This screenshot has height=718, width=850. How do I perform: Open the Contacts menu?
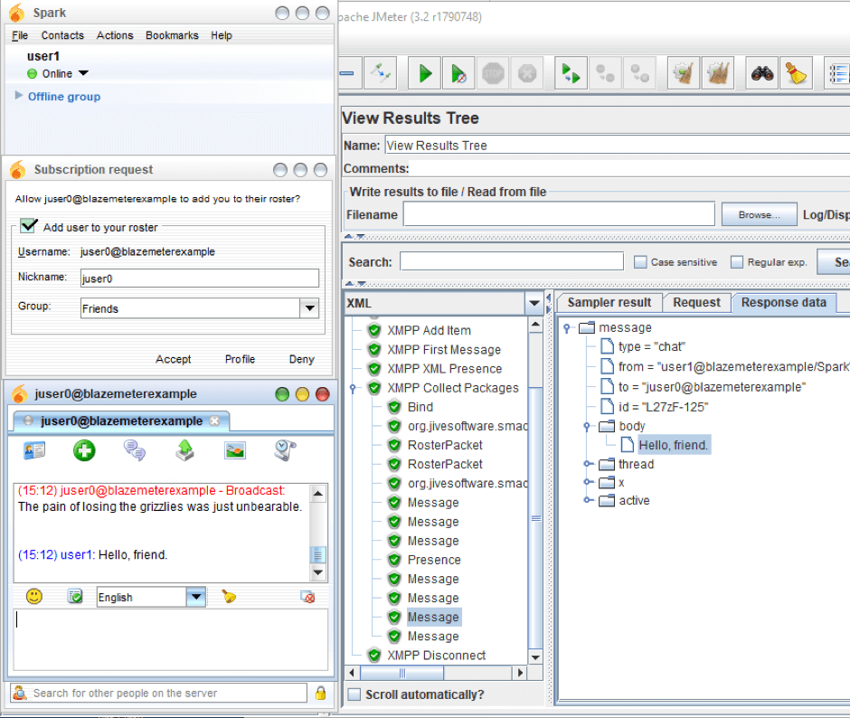pyautogui.click(x=63, y=35)
